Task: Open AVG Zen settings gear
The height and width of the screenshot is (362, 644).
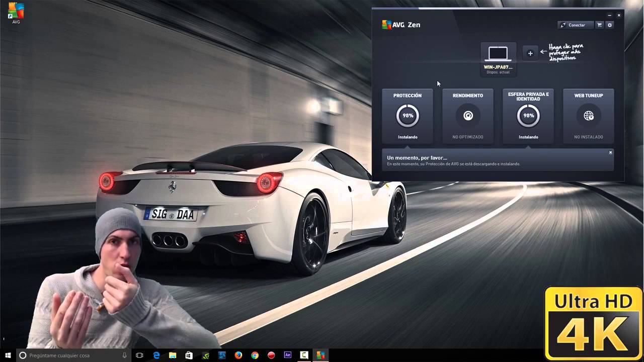Action: (x=610, y=25)
